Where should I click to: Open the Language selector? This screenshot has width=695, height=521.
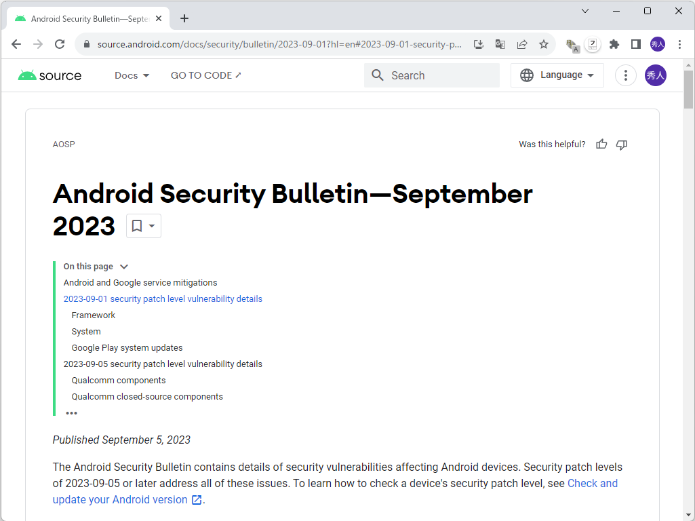click(x=557, y=75)
